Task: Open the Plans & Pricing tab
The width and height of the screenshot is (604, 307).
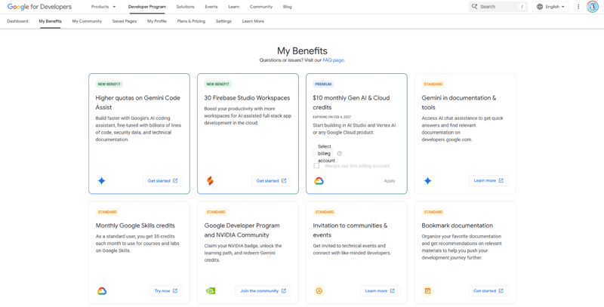Action: 191,21
